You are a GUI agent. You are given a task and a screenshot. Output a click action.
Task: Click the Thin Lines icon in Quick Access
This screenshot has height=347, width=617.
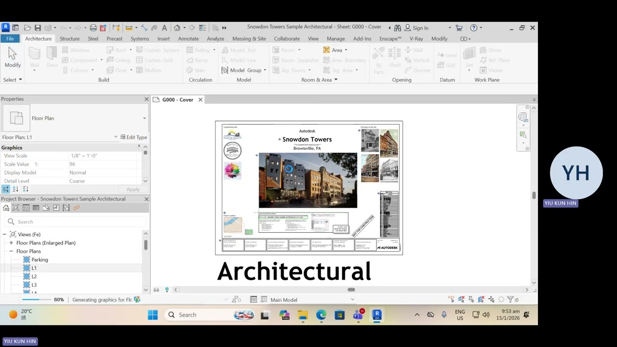click(x=202, y=28)
